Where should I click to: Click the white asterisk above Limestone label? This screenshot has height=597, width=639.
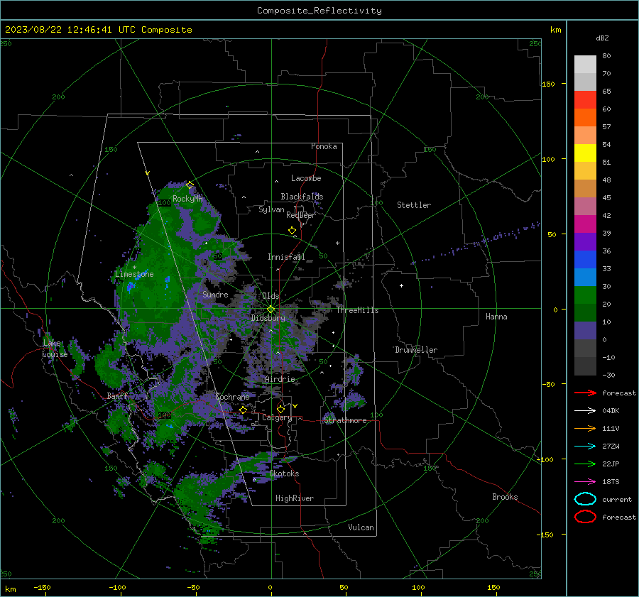tap(134, 268)
